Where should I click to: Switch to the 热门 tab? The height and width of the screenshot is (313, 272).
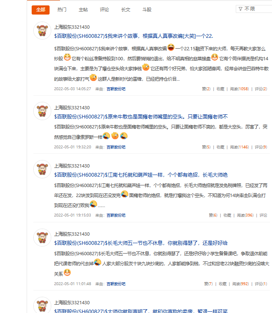coord(62,10)
